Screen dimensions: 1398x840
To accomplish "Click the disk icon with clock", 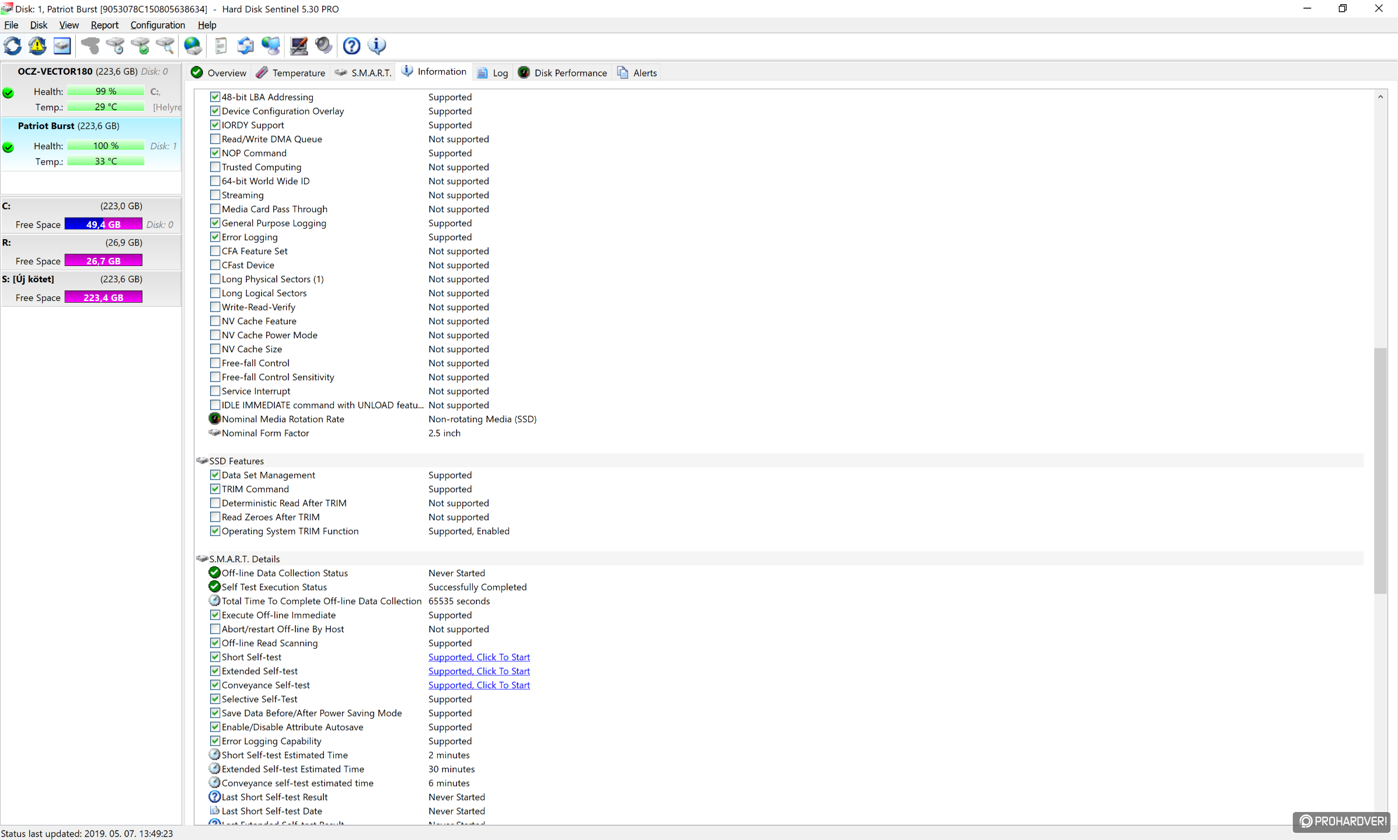I will [x=116, y=45].
